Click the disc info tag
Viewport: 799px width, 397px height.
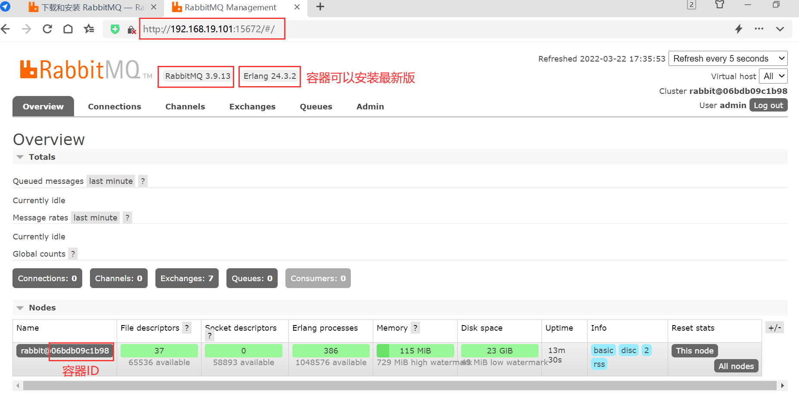pos(629,350)
